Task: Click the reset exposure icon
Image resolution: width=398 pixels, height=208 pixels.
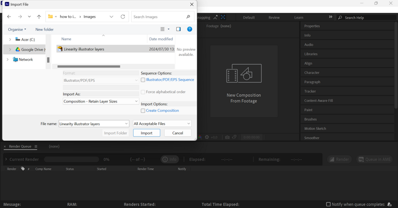Action: (x=207, y=137)
